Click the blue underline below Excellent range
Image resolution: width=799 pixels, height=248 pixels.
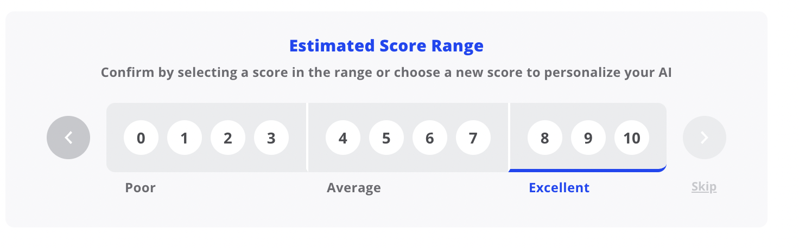tap(587, 170)
